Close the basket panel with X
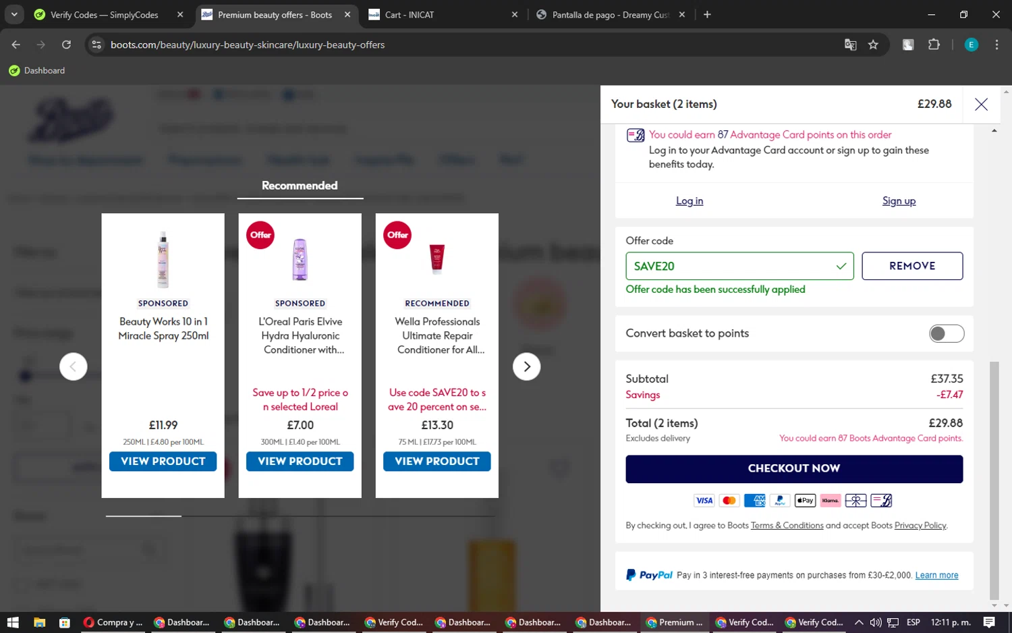This screenshot has height=633, width=1012. (981, 104)
